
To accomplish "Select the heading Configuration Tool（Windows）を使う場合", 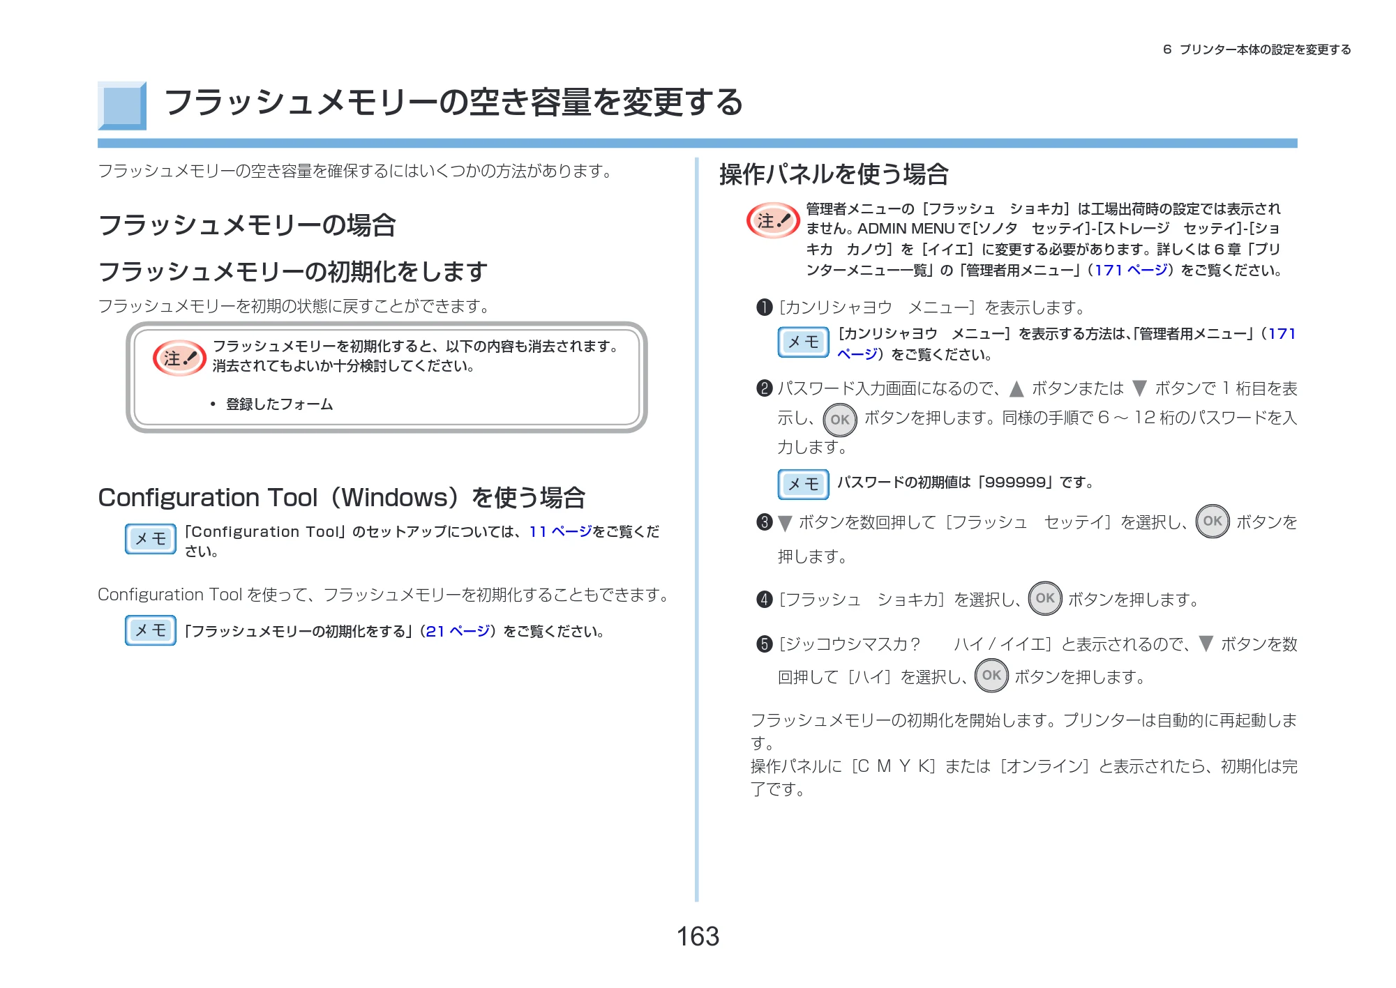I will coord(342,498).
